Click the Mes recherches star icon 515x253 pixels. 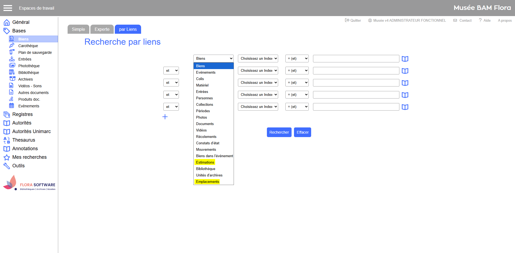pyautogui.click(x=6, y=157)
